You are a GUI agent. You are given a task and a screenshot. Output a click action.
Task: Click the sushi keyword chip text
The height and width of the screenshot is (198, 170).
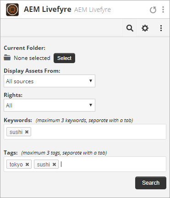16,132
